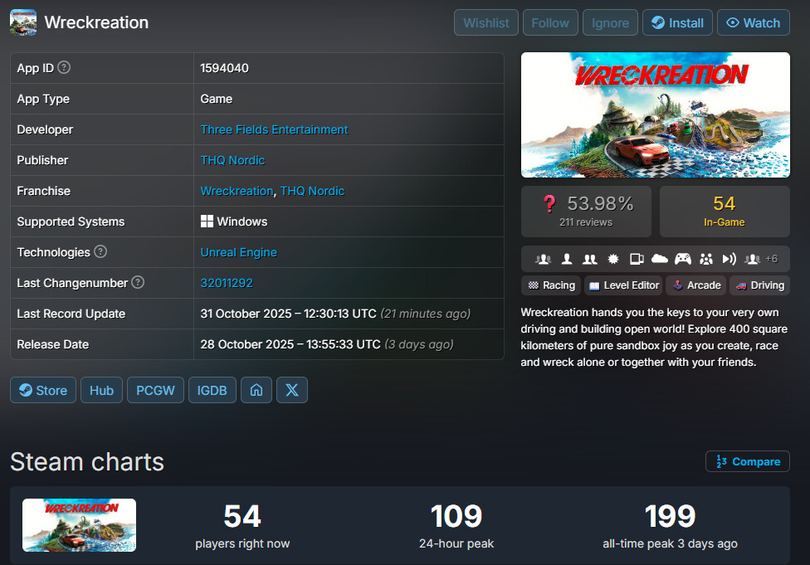The image size is (810, 565).
Task: Click the controller support gamepad icon
Action: (682, 259)
